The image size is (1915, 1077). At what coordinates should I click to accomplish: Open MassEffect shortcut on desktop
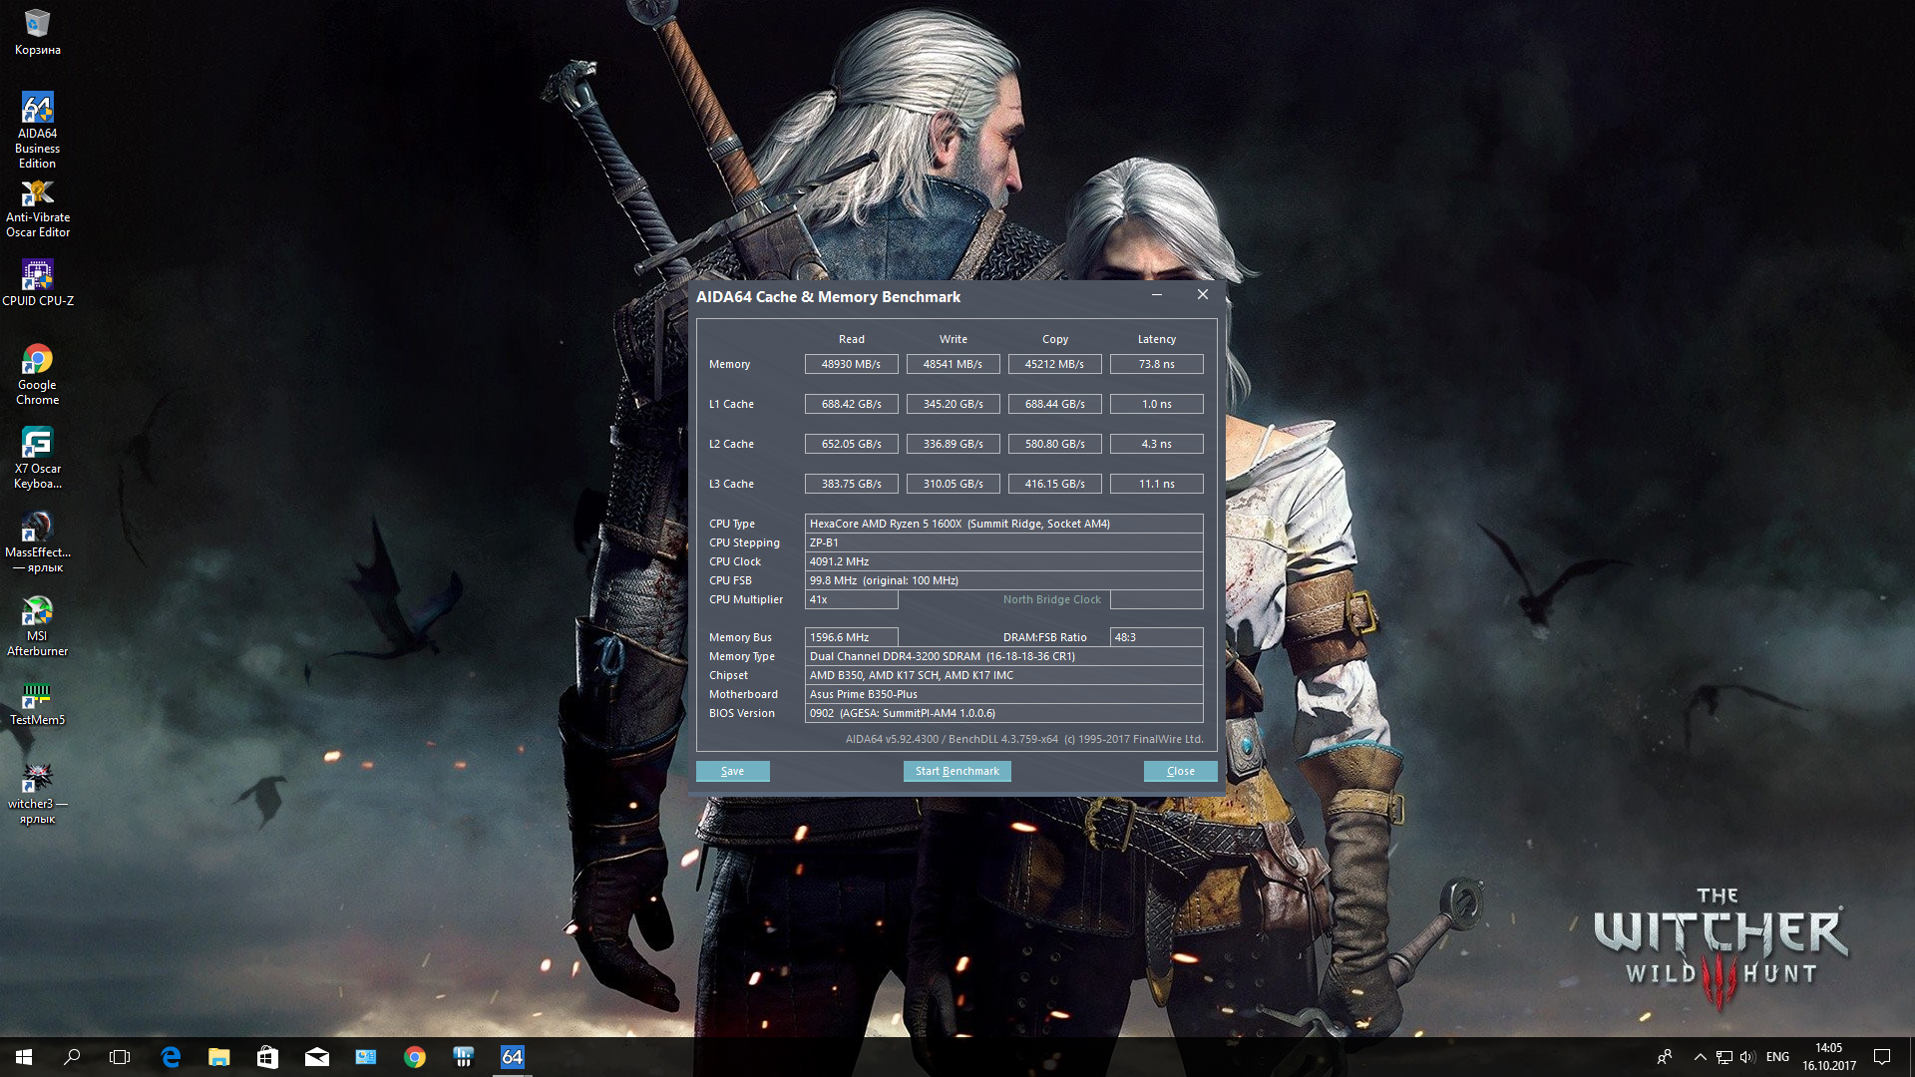[37, 528]
